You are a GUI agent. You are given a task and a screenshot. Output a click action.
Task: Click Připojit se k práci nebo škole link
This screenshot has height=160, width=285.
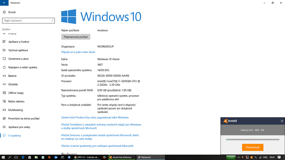point(78,52)
